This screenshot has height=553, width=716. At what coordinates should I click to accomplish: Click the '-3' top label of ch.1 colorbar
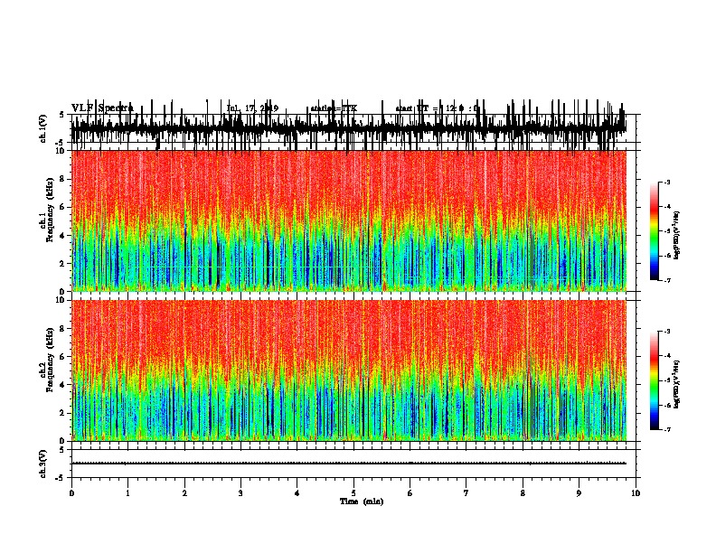[x=667, y=182]
